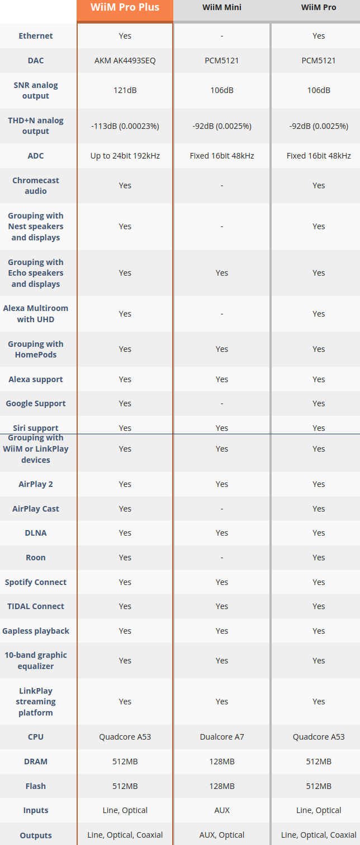Click the Chromecast audio row label
The image size is (360, 845).
click(x=36, y=185)
